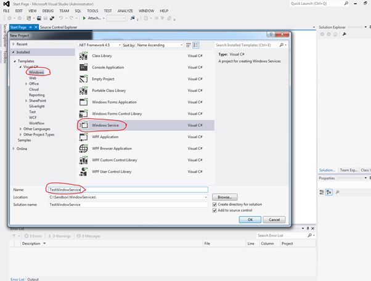
Task: Click the Windows Forms Application icon
Action: click(83, 102)
